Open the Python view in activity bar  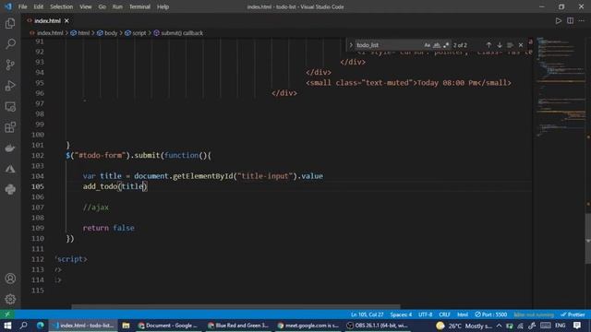pyautogui.click(x=10, y=189)
